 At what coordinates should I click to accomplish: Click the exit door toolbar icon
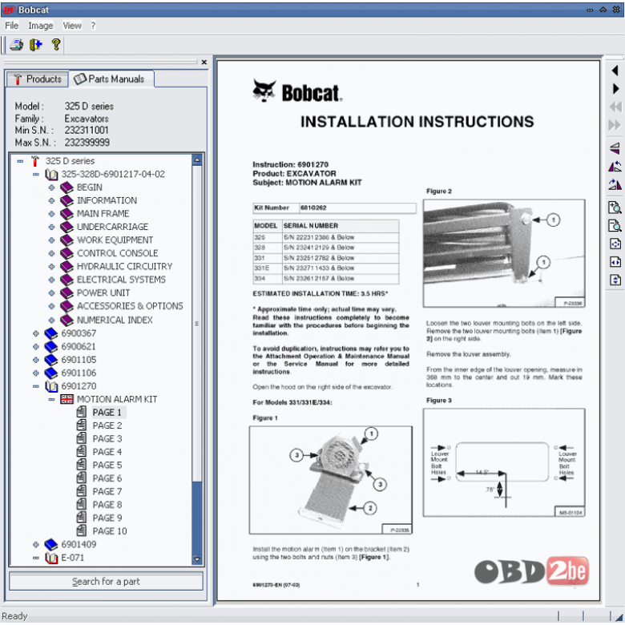coord(36,45)
